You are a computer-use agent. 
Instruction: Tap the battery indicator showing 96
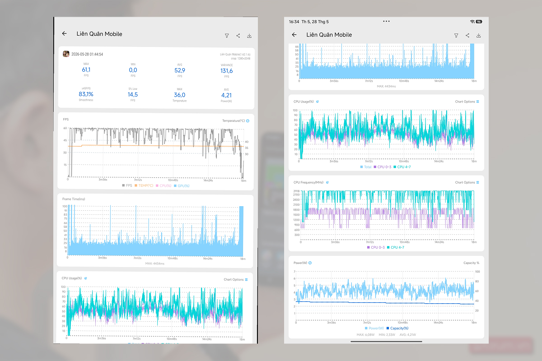[479, 22]
